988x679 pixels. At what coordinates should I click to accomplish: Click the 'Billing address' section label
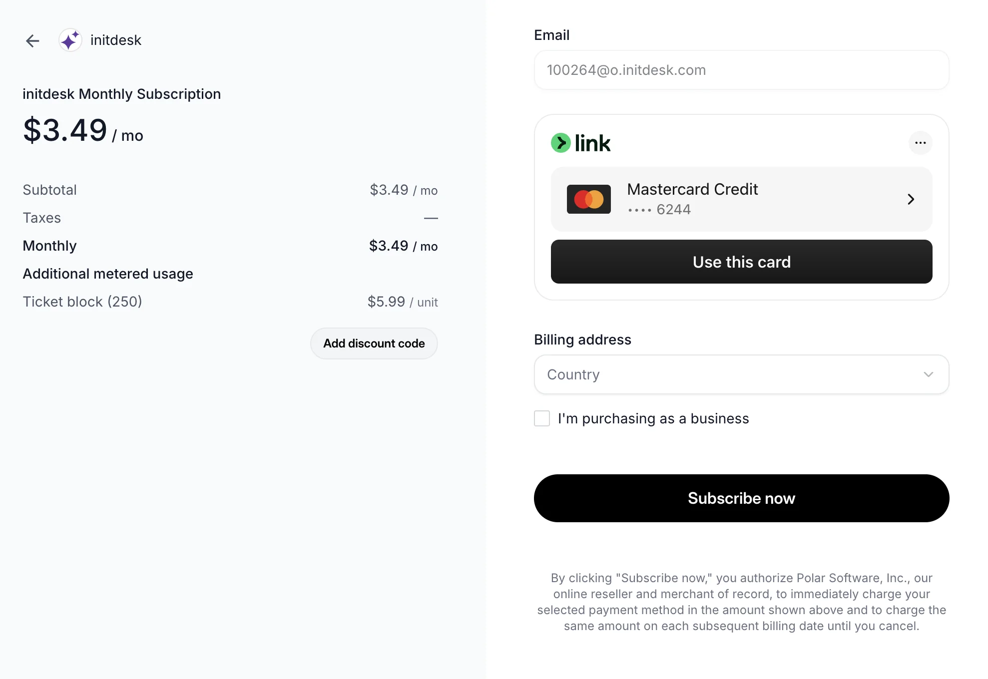582,339
